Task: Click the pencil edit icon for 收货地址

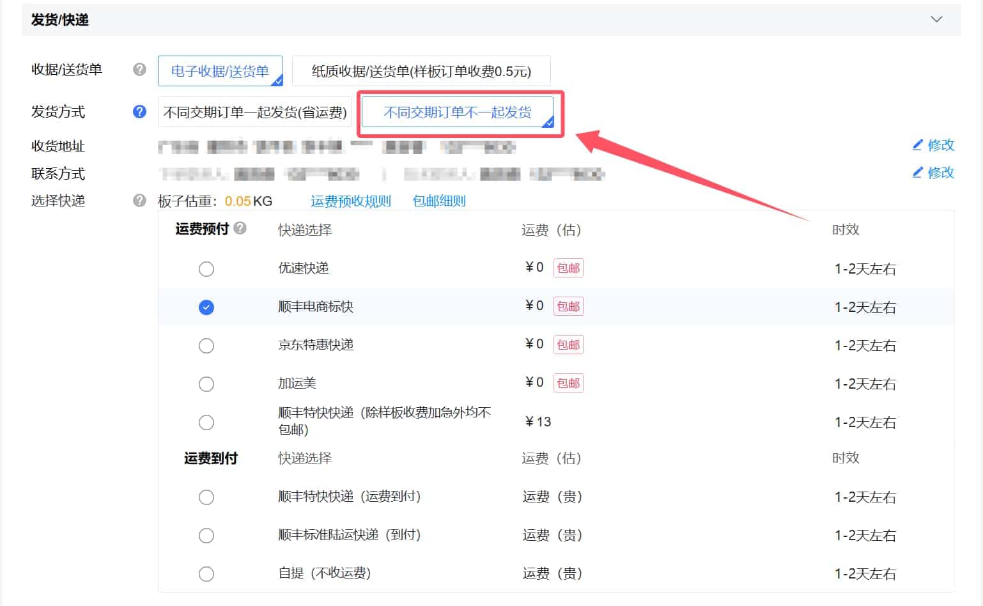Action: point(918,145)
